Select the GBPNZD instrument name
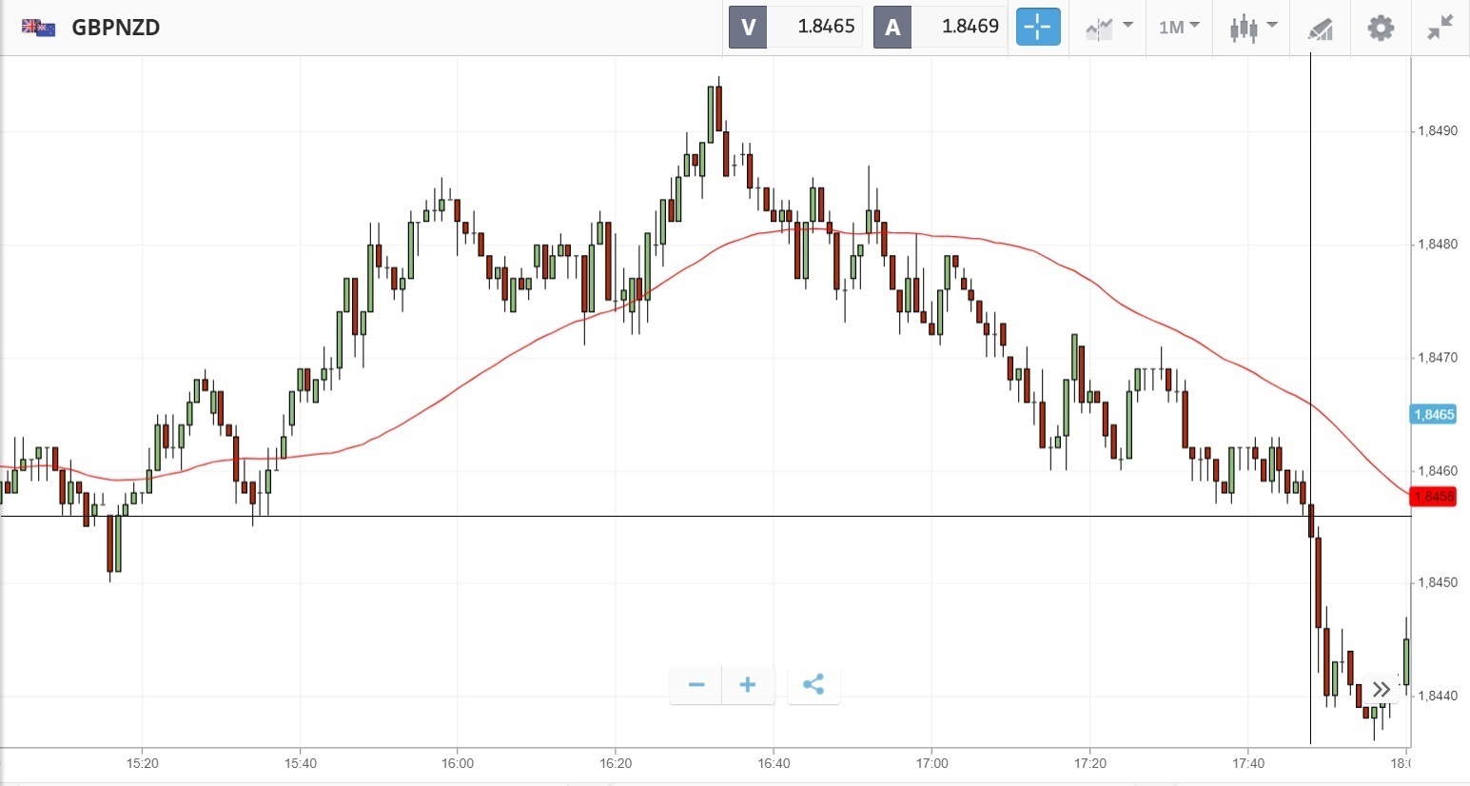Screen dimensions: 1470x786 click(116, 27)
